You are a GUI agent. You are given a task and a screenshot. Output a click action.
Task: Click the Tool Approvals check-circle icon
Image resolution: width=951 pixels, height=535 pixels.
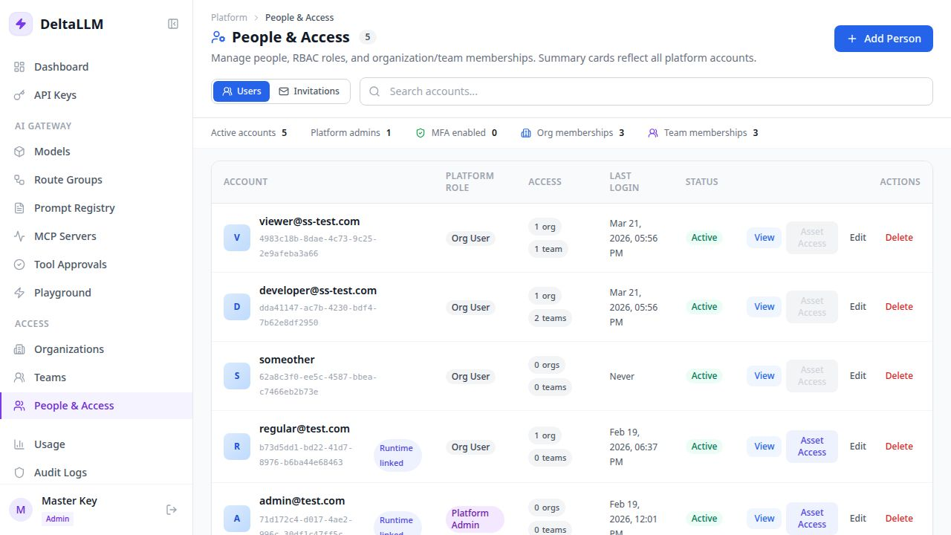19,265
